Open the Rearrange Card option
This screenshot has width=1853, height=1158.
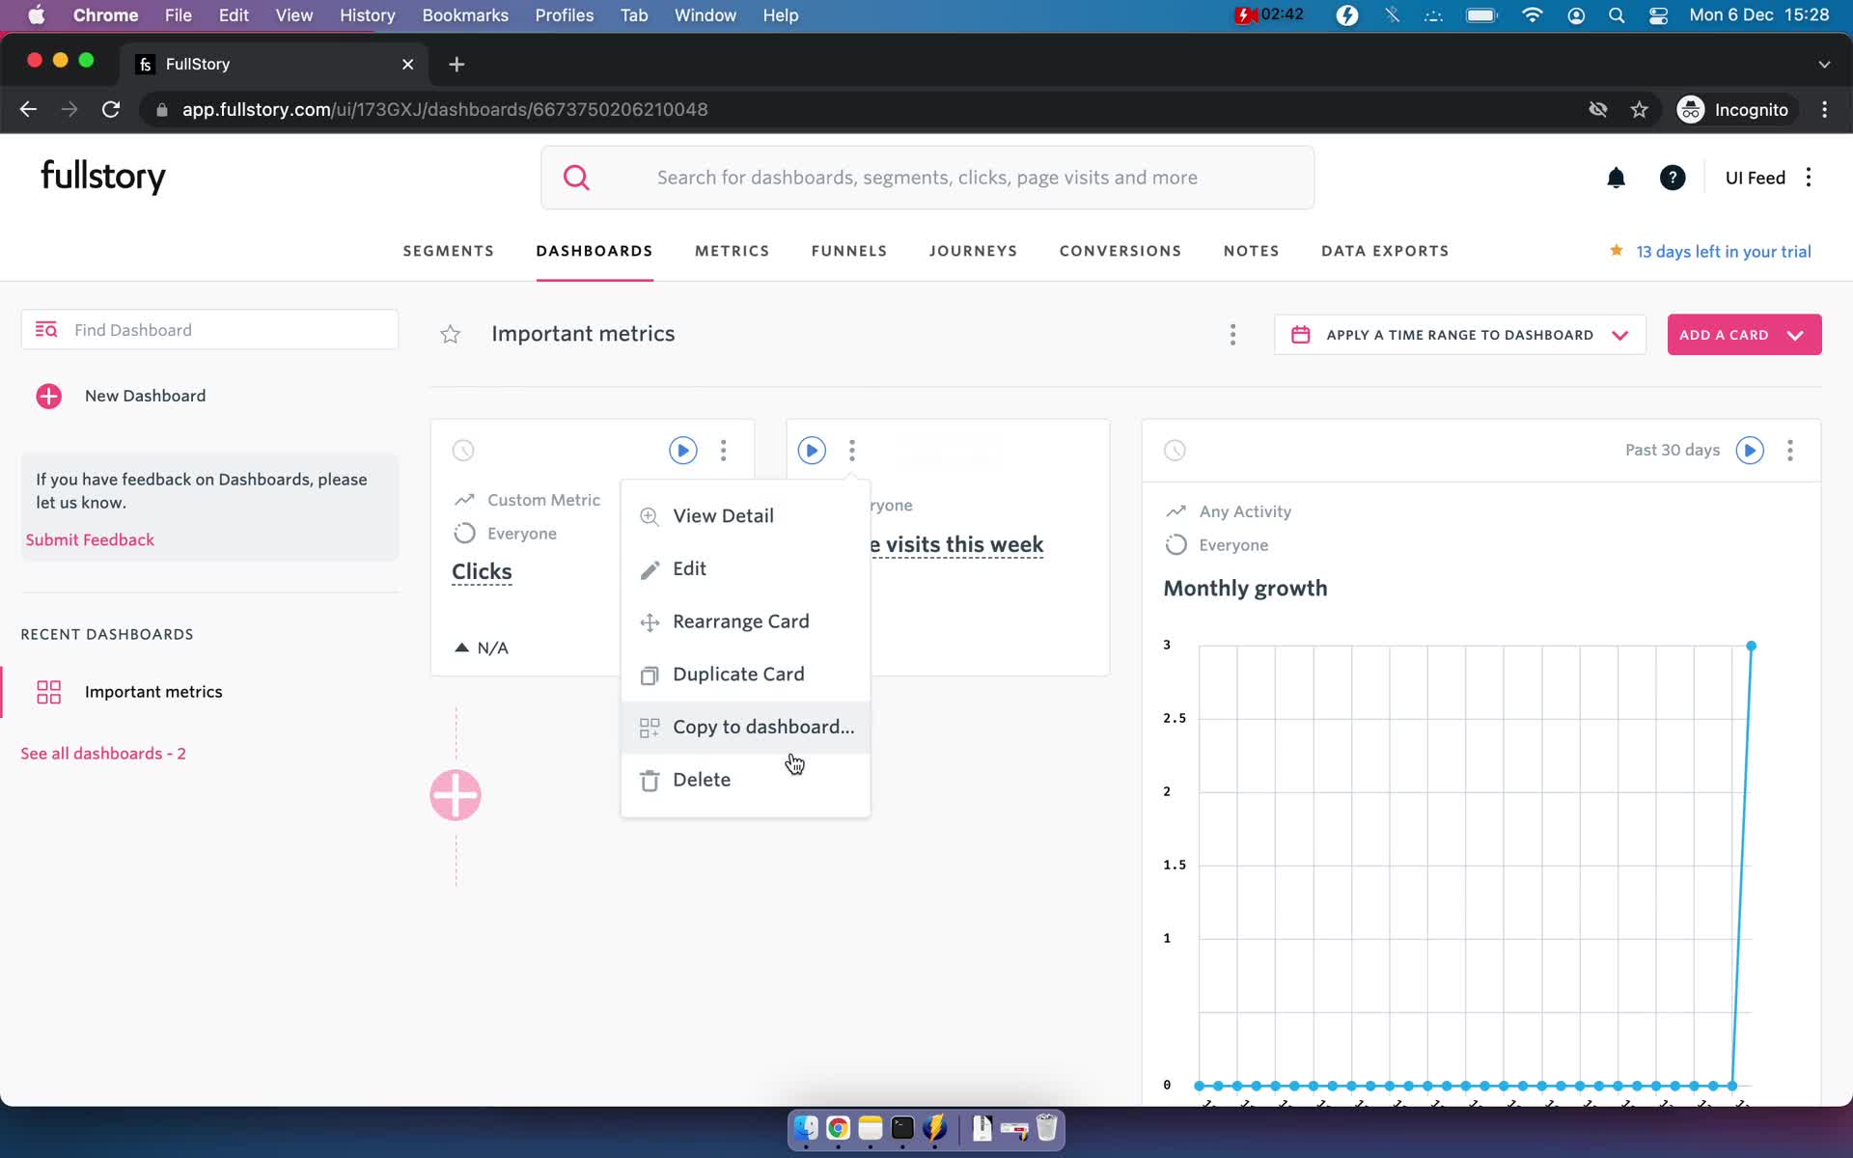pos(740,620)
